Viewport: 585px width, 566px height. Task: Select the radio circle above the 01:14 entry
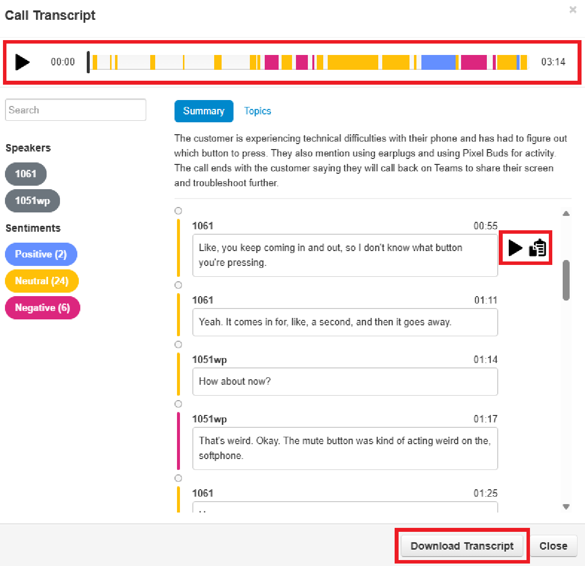178,345
